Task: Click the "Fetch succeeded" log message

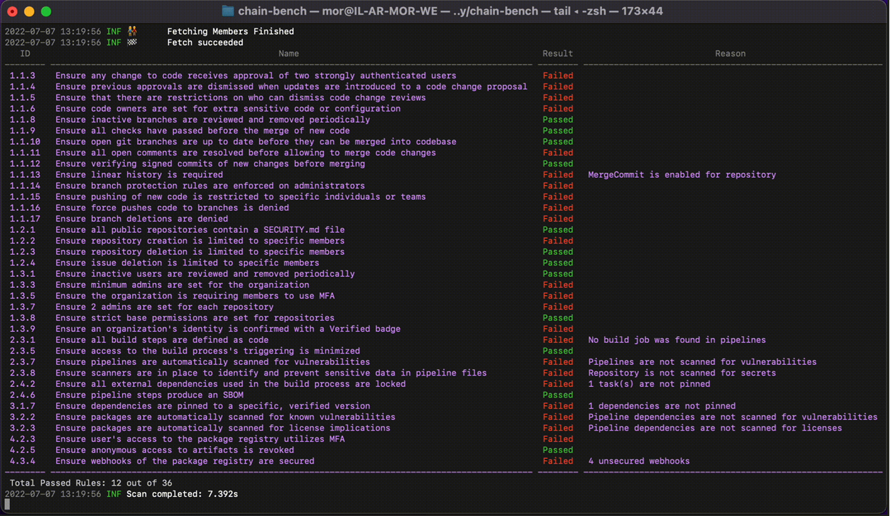Action: tap(205, 42)
